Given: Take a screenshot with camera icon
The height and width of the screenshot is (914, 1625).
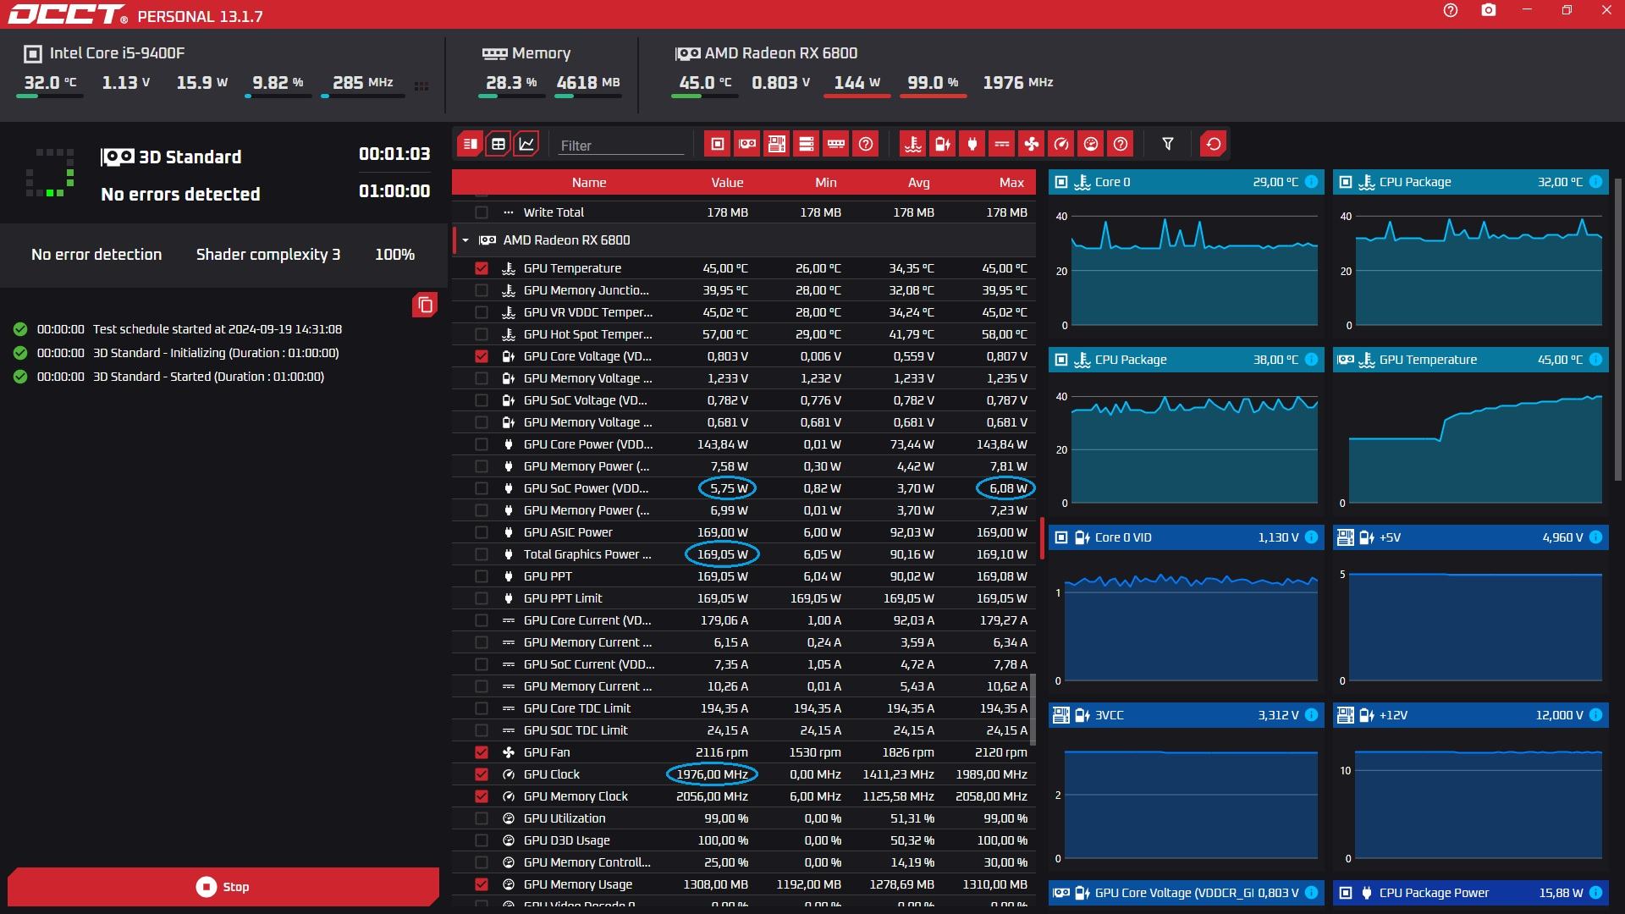Looking at the screenshot, I should pos(1489,11).
